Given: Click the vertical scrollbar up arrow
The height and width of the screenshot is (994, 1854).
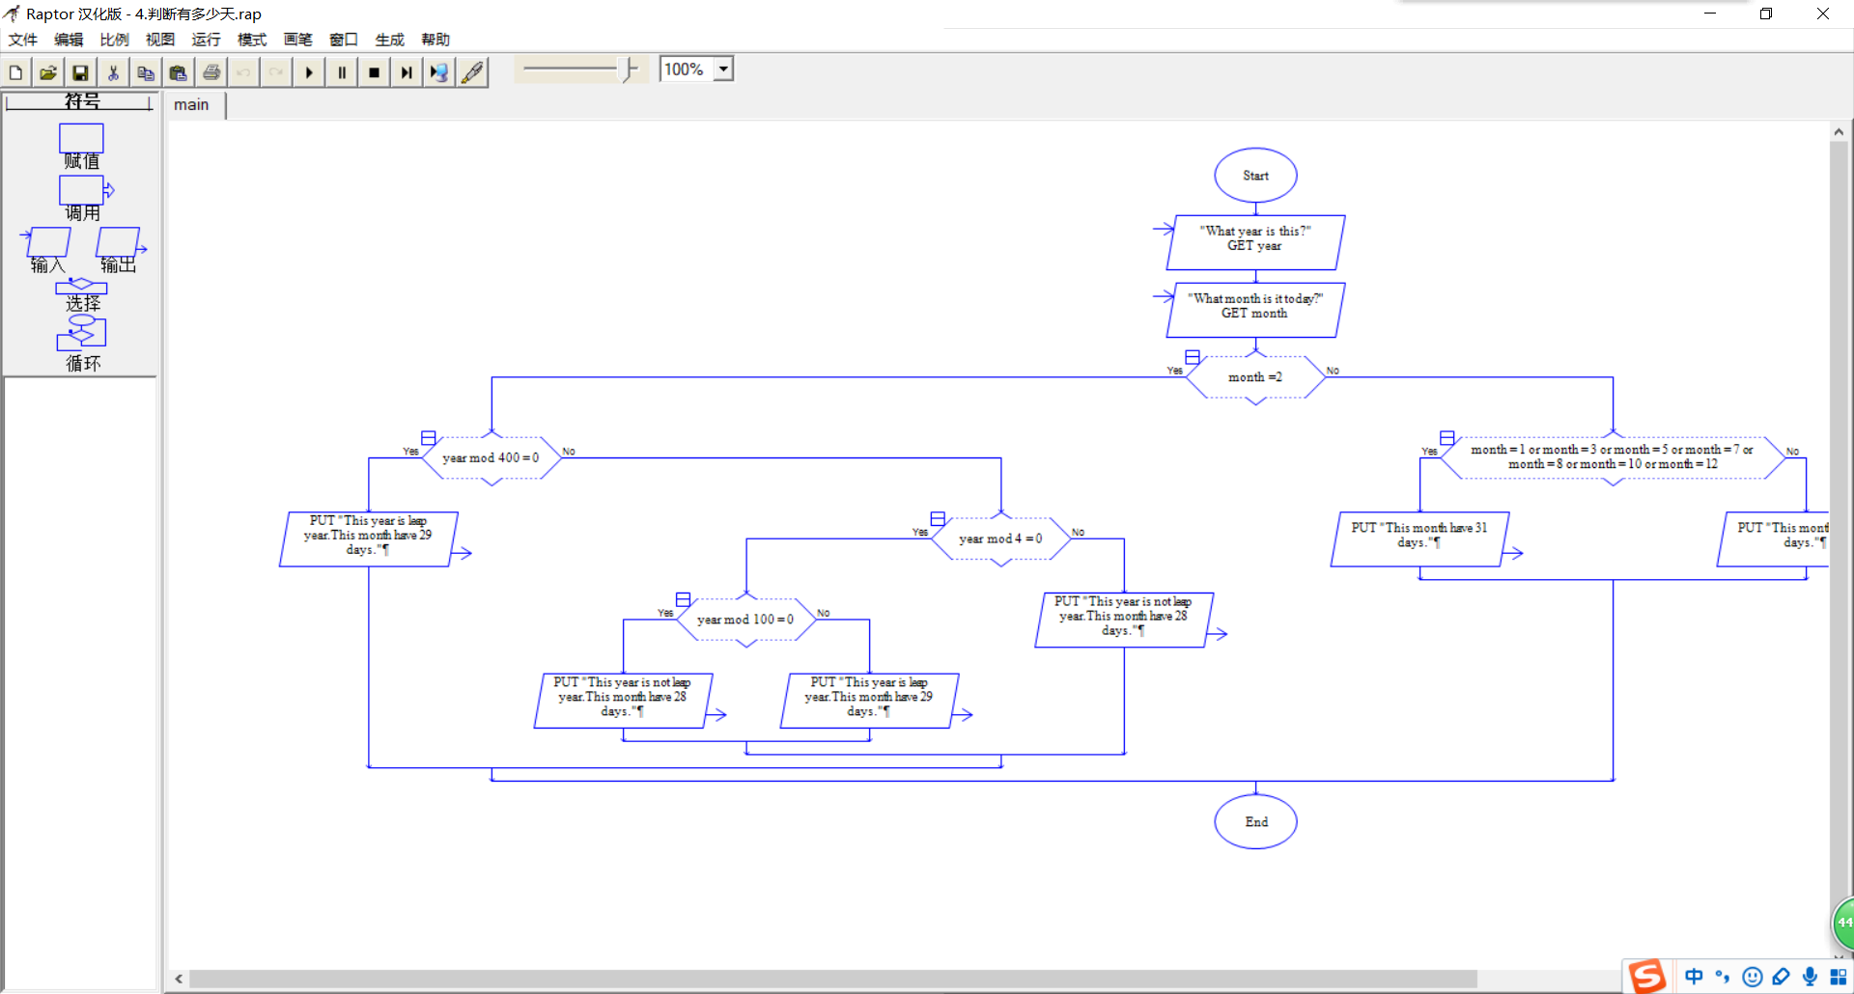Looking at the screenshot, I should pos(1839,132).
